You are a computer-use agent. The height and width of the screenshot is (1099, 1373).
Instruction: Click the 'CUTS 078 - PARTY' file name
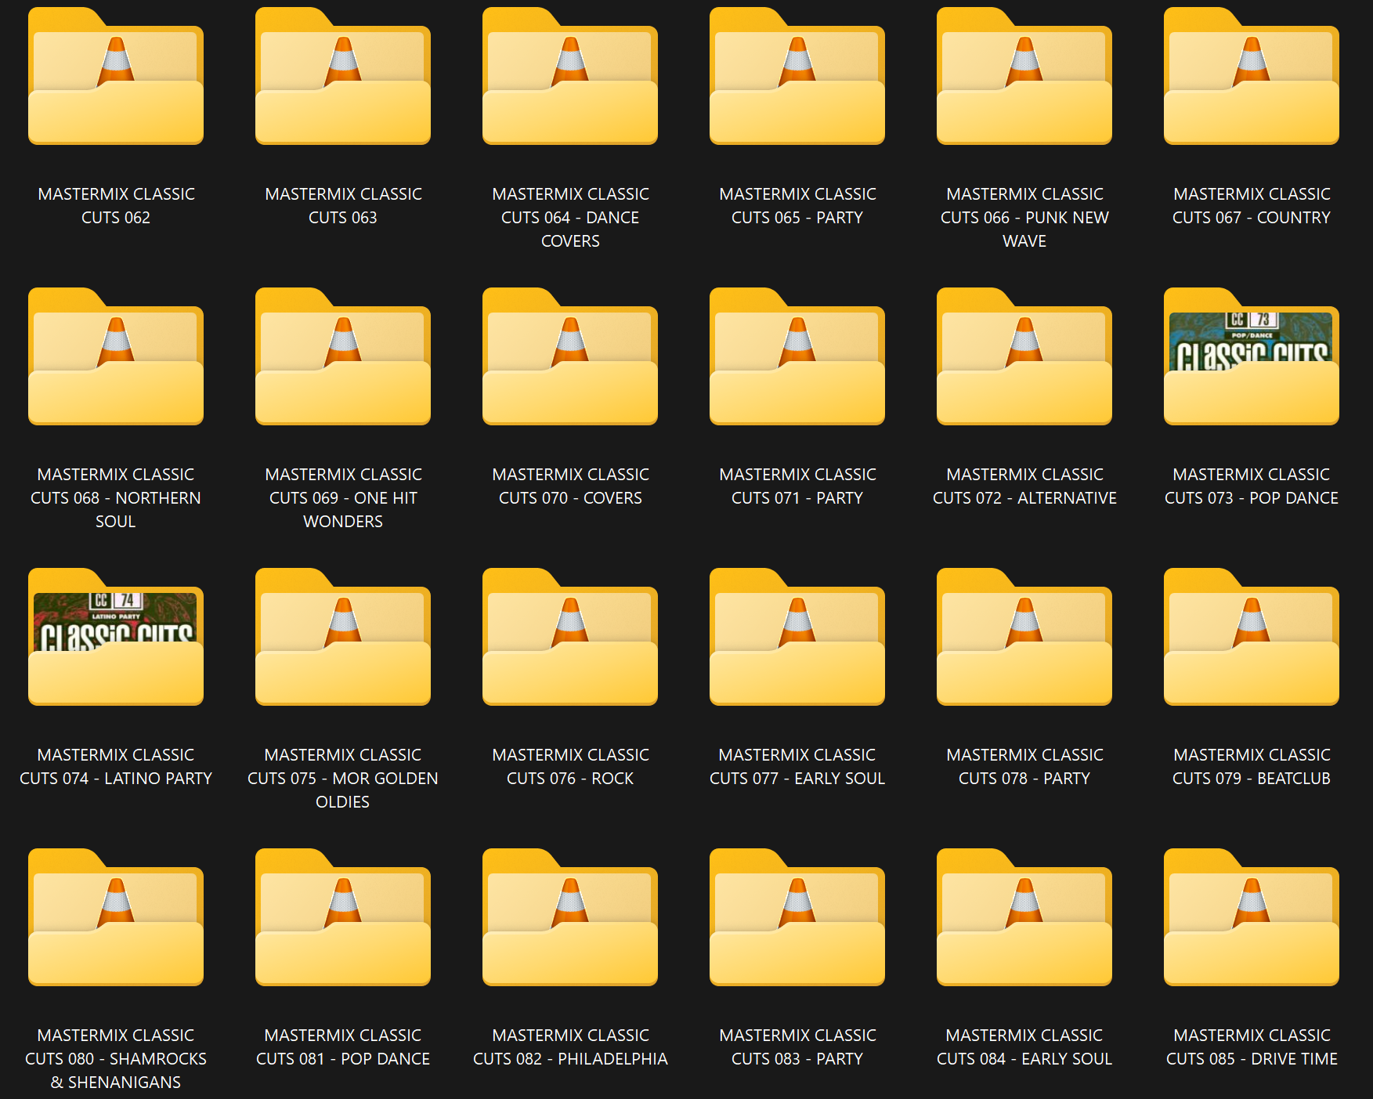1024,778
